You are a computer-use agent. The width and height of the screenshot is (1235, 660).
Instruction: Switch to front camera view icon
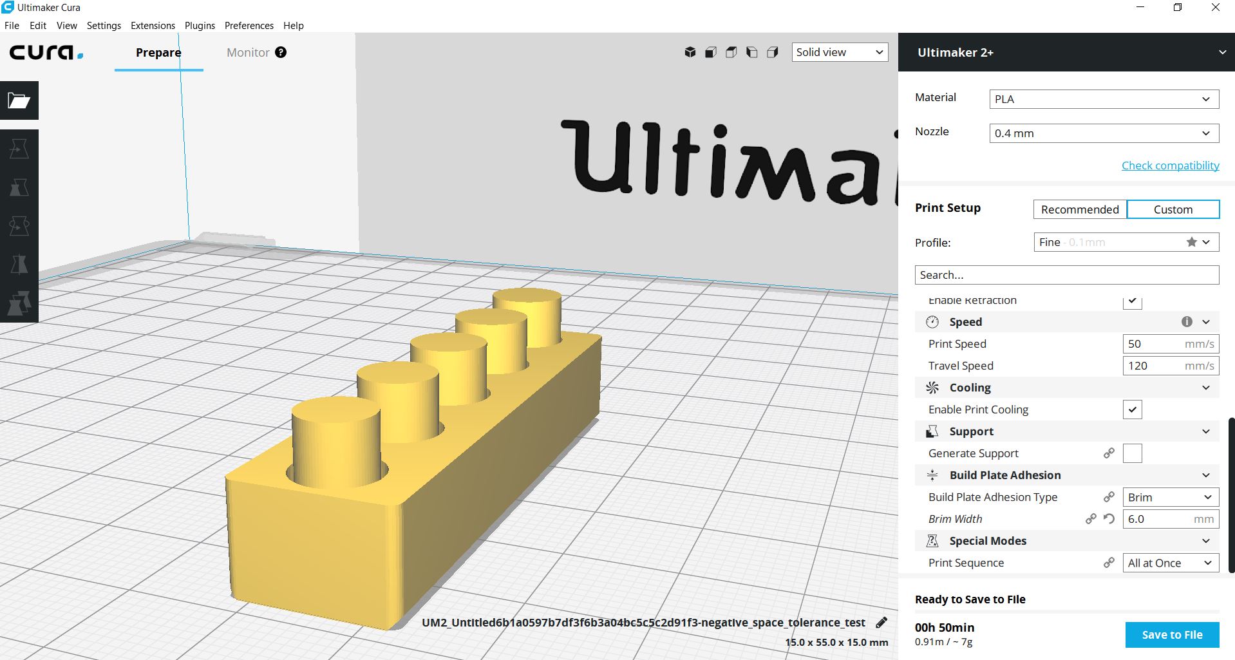[x=711, y=52]
